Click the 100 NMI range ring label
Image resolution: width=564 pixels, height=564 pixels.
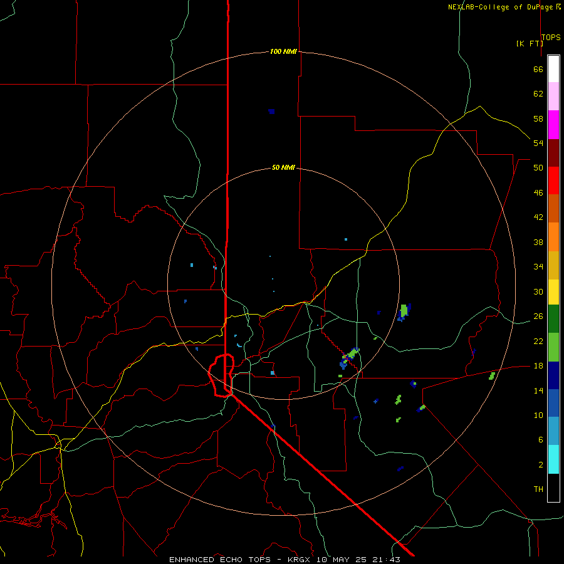click(x=283, y=51)
